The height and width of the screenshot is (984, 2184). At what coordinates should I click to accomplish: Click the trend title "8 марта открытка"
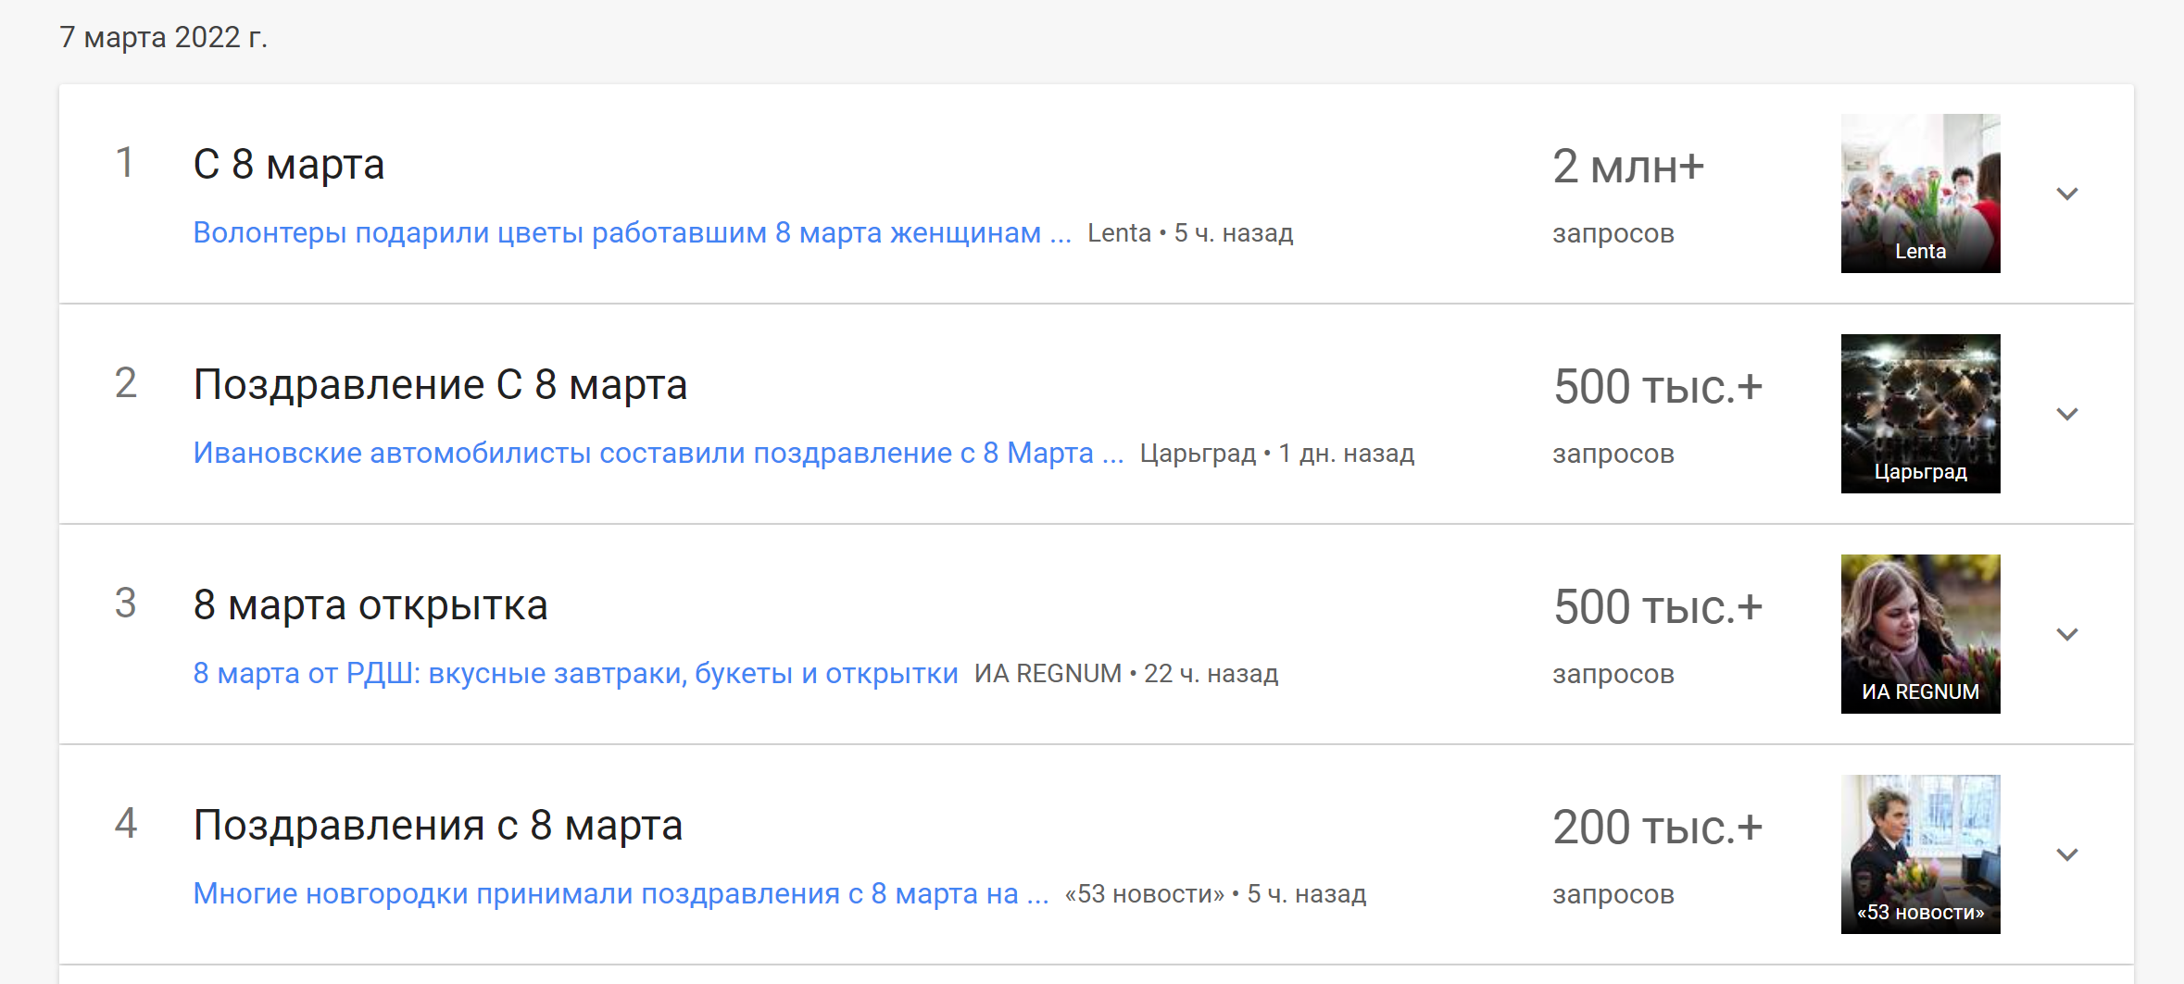pyautogui.click(x=370, y=605)
